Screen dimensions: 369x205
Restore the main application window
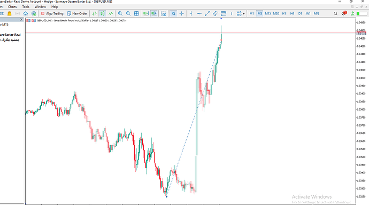pyautogui.click(x=351, y=2)
